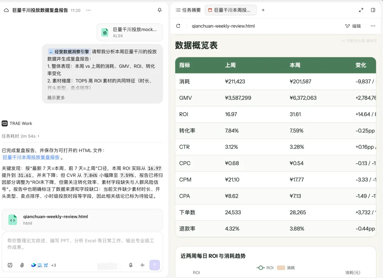The image size is (383, 278).
Task: Expand the +3 more skills indicator
Action: [x=54, y=265]
